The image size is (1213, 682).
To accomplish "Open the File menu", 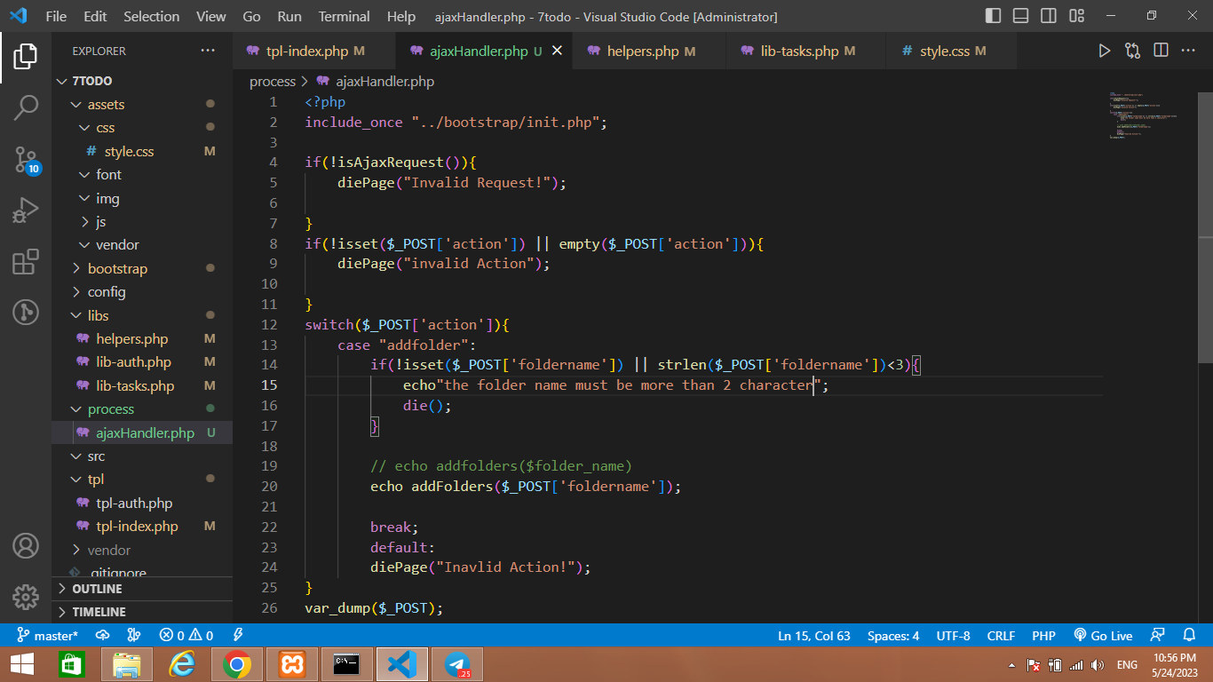I will click(x=56, y=16).
